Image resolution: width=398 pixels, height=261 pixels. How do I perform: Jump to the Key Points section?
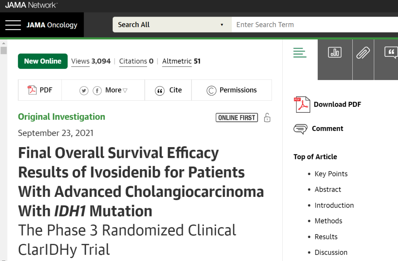pos(331,174)
